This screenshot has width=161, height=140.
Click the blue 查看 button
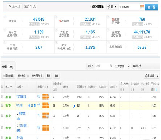(x=151, y=7)
